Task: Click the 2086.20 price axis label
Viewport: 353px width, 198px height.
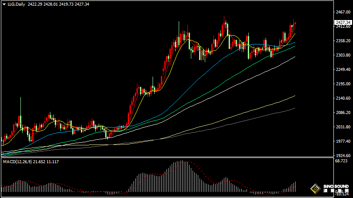Action: 343,112
